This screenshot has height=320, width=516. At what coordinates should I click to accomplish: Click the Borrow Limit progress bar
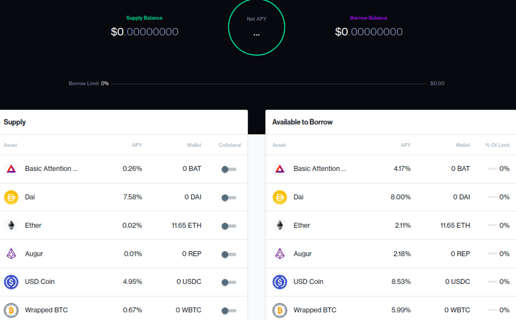pyautogui.click(x=269, y=83)
